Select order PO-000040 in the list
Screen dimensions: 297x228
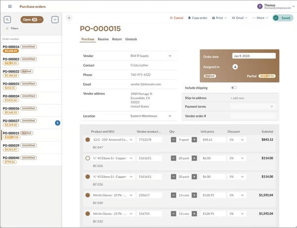(x=31, y=160)
